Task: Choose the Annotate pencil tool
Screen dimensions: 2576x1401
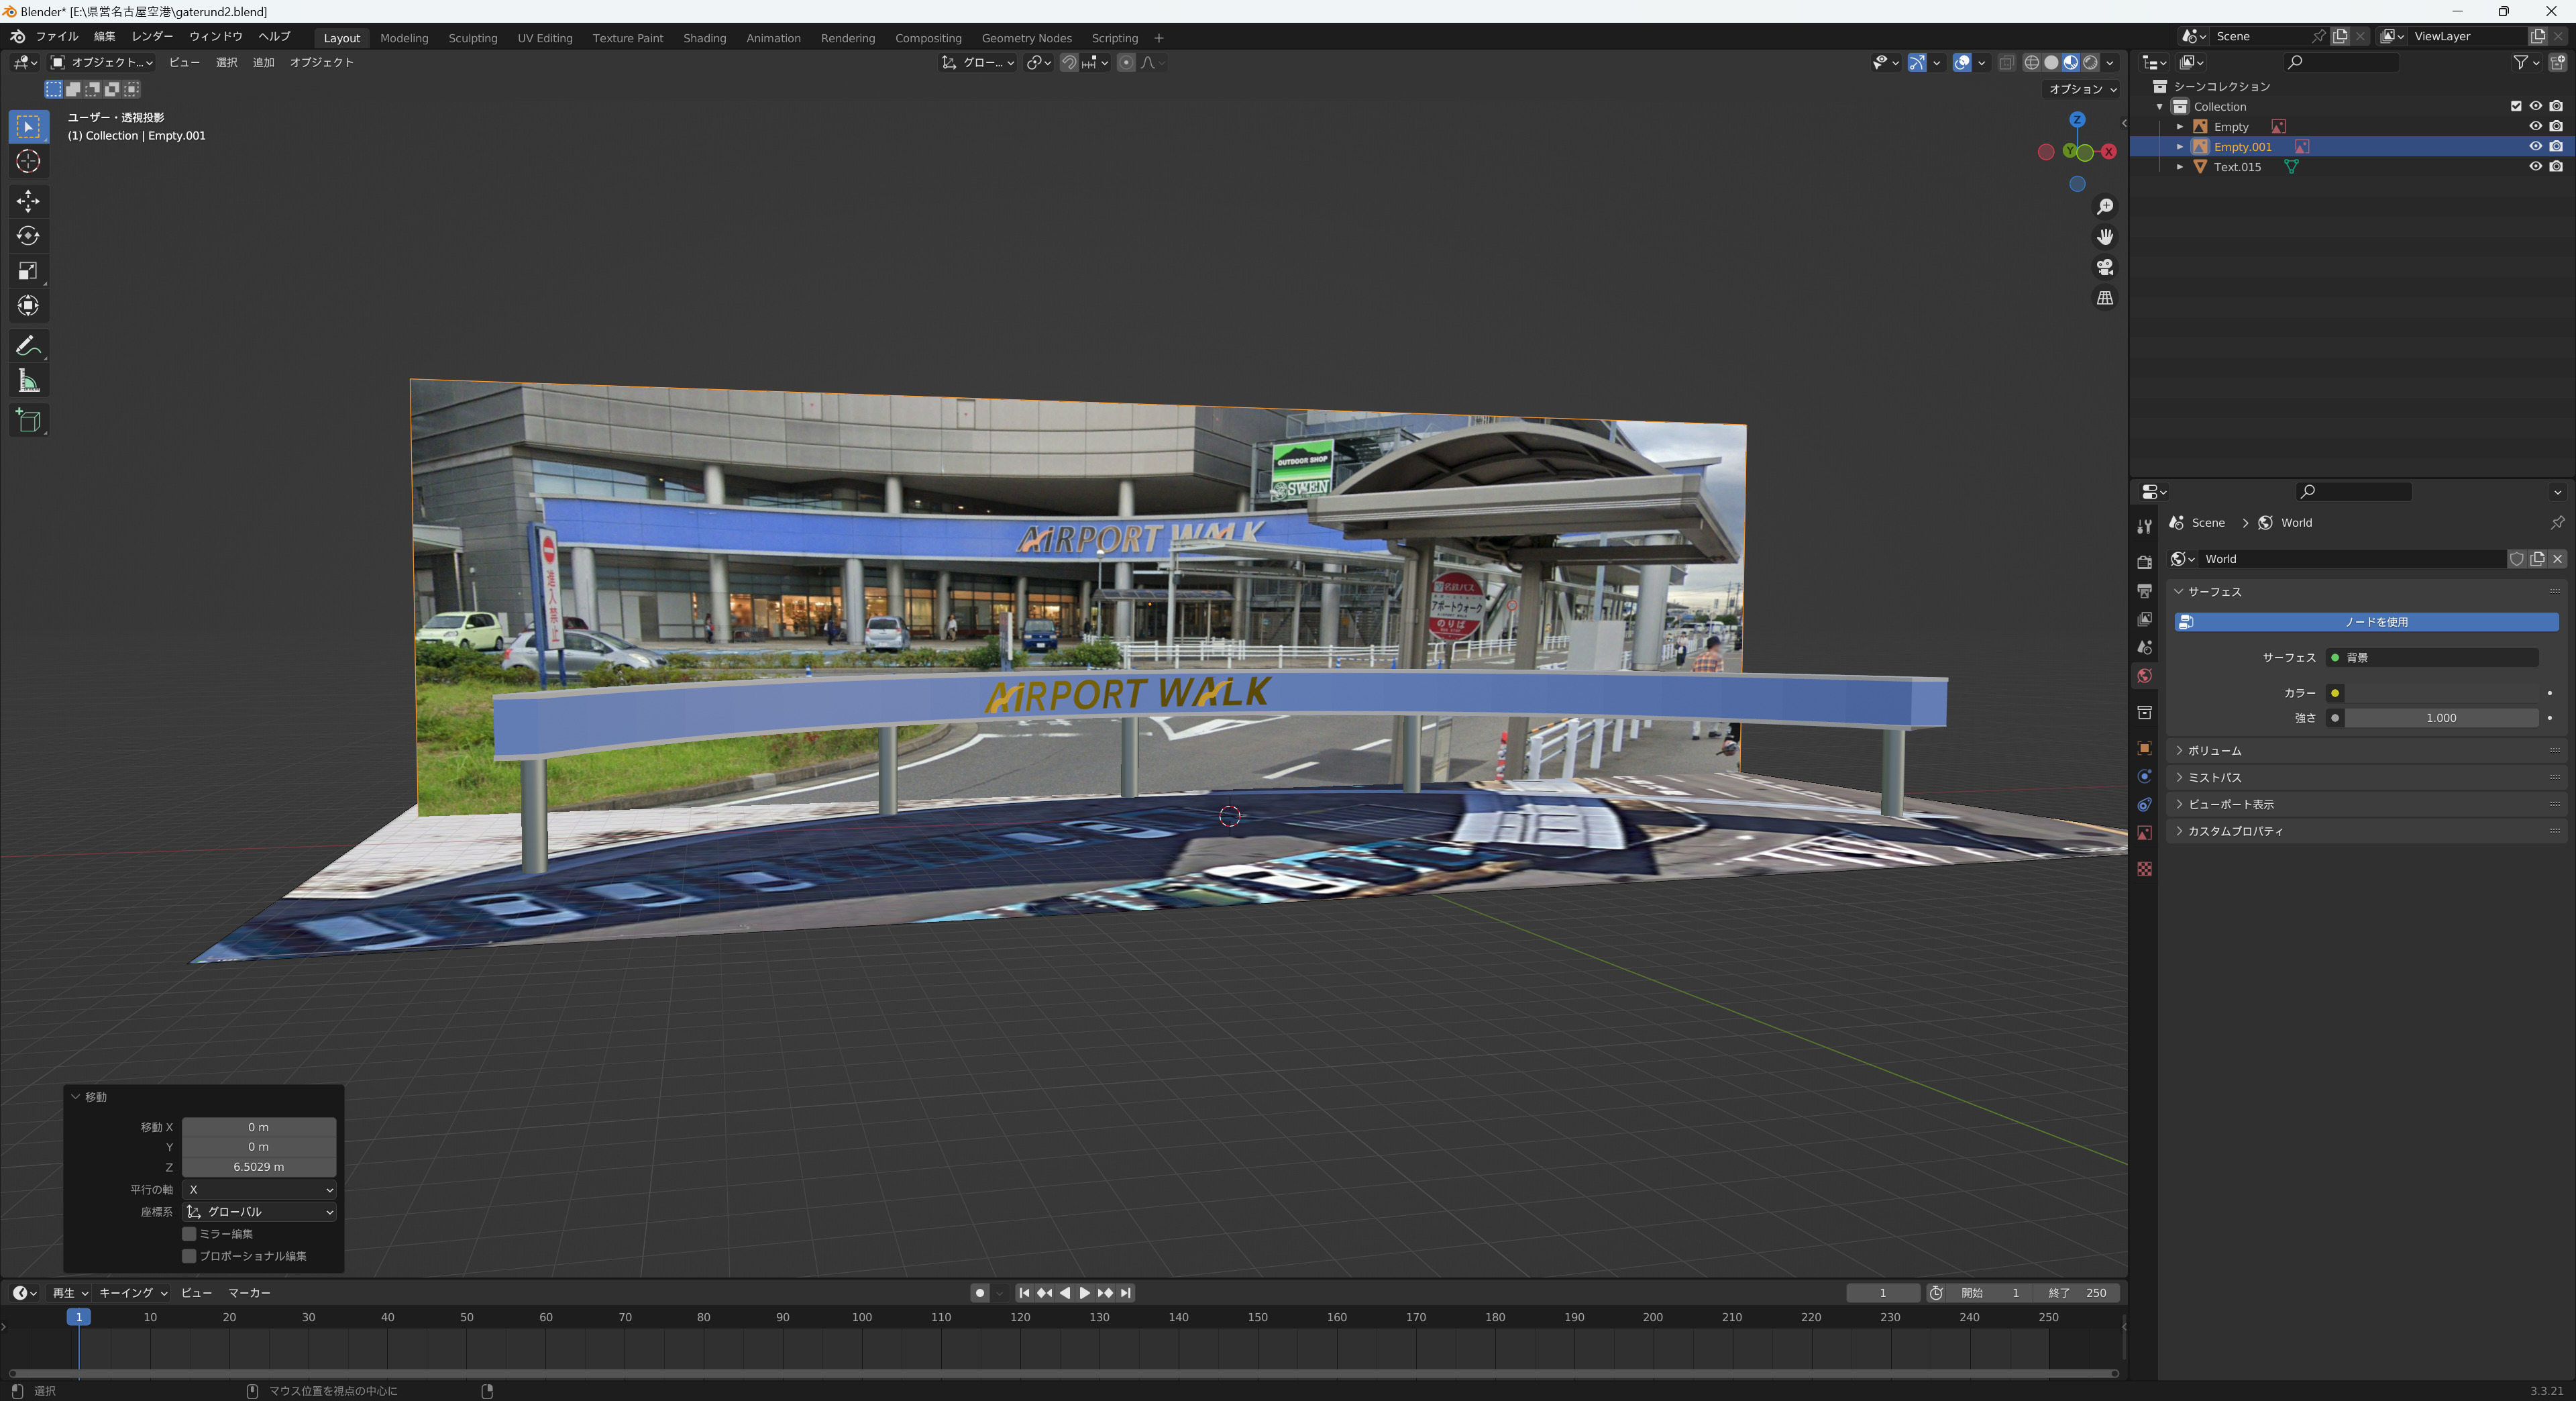Action: (28, 346)
